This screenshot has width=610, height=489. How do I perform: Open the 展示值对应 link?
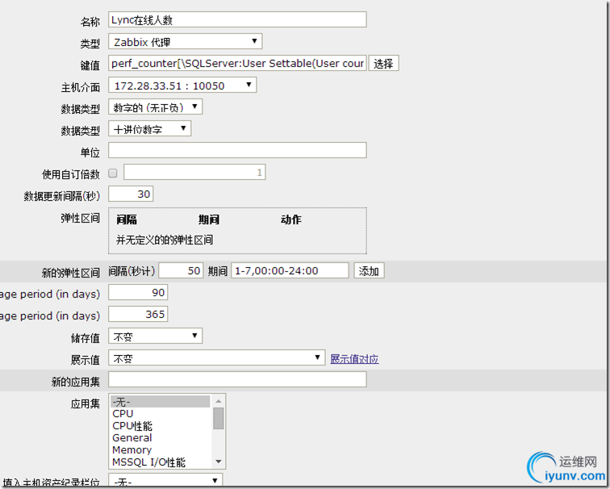(x=354, y=358)
